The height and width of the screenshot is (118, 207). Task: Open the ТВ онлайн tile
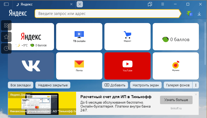[x=79, y=37]
